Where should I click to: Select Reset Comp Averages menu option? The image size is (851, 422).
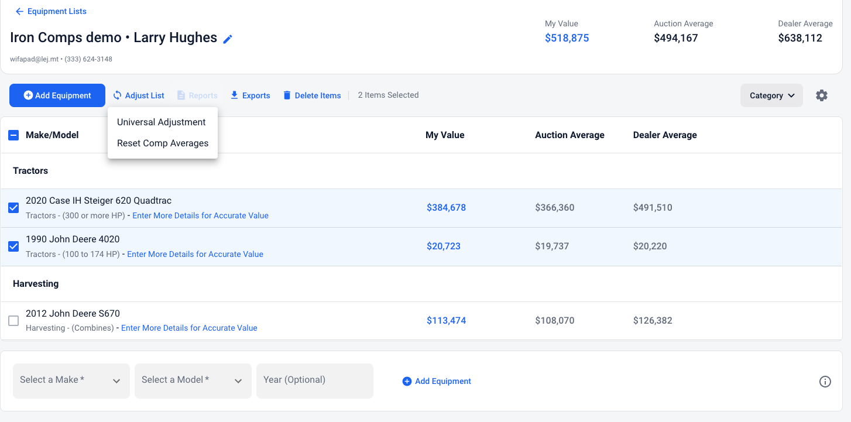tap(163, 143)
